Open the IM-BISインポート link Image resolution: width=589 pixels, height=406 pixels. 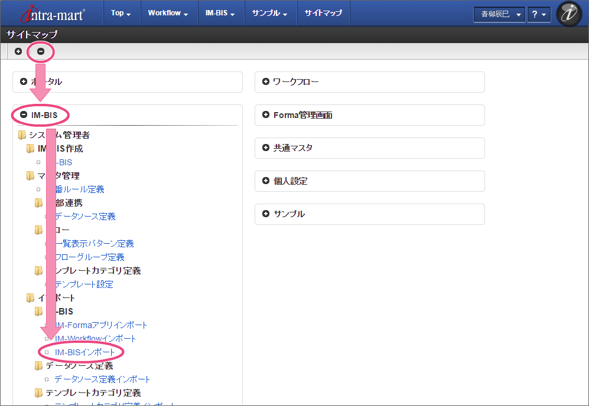[84, 352]
